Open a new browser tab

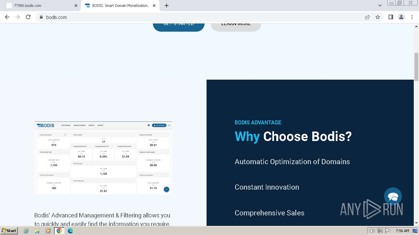[167, 6]
